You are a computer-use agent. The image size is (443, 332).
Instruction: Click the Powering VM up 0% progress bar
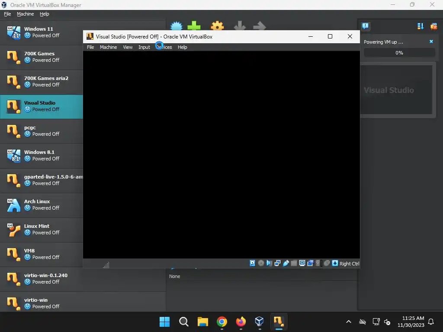(399, 53)
